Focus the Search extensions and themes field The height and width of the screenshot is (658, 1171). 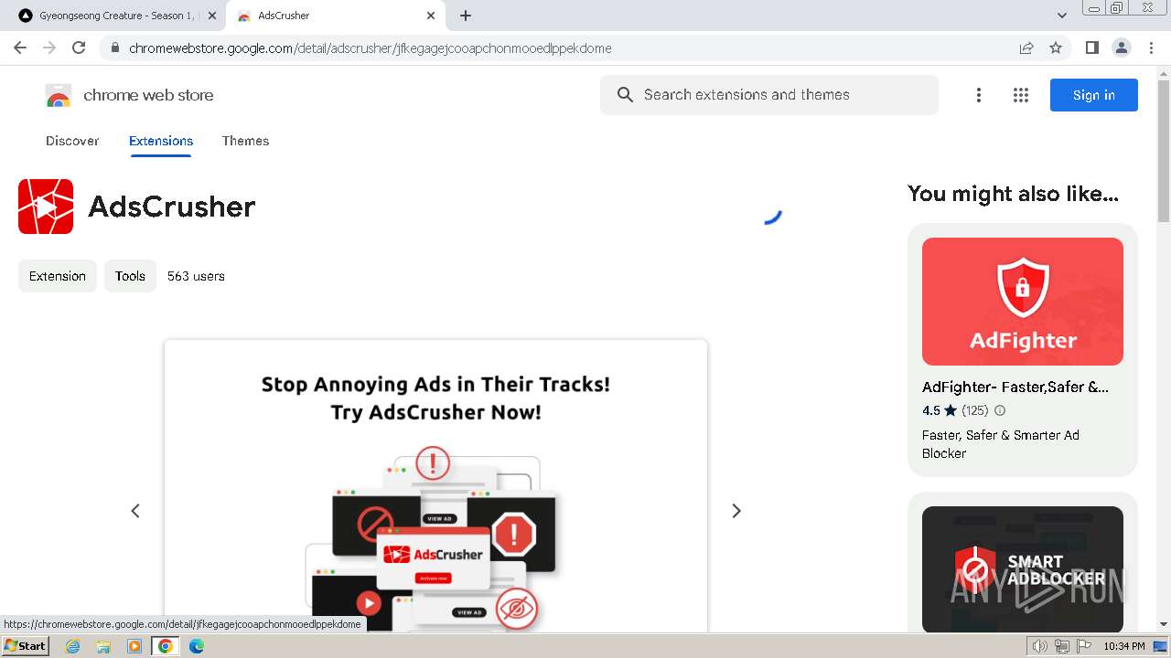769,95
